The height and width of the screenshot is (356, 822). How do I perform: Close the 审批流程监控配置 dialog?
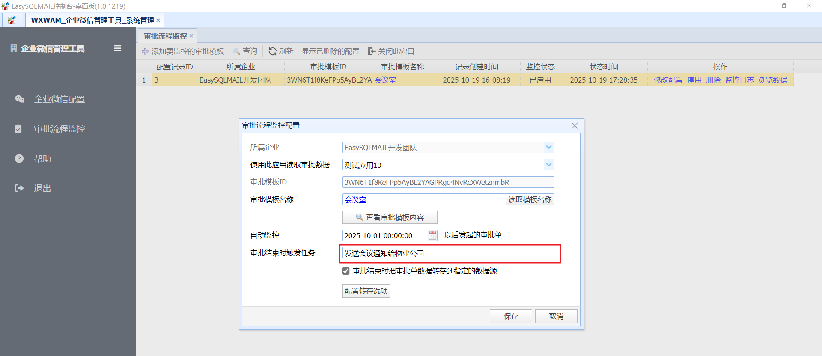(575, 125)
